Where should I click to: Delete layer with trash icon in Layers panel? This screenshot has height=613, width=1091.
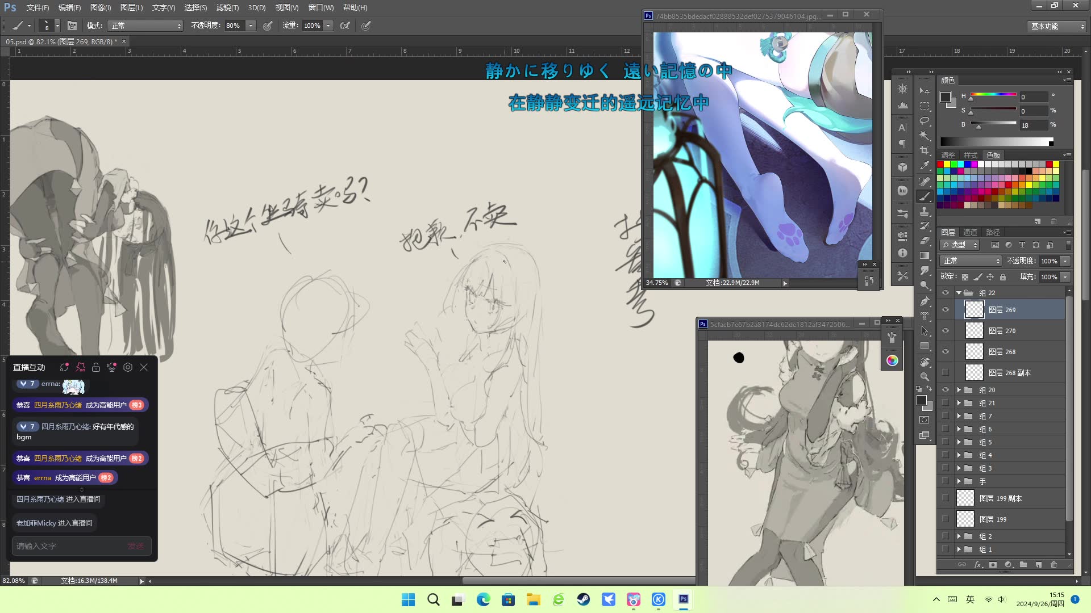[x=1053, y=565]
